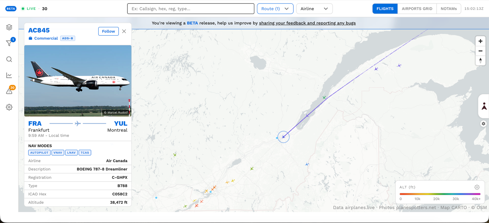Viewport: 489px width, 223px height.
Task: Open the altitude legend settings gear
Action: point(477,187)
